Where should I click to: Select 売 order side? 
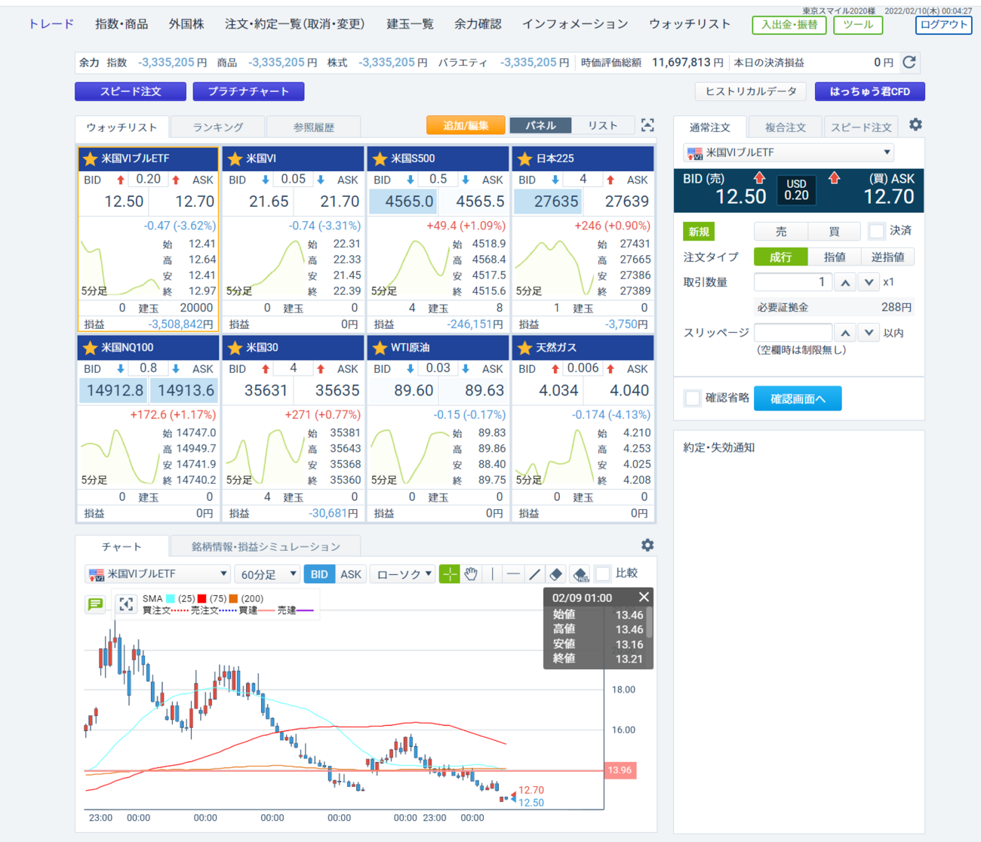click(x=781, y=232)
